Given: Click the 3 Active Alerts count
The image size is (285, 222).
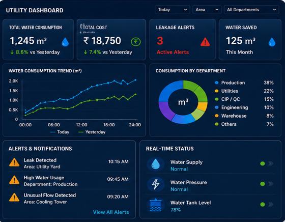Looking at the screenshot, I should (x=160, y=41).
